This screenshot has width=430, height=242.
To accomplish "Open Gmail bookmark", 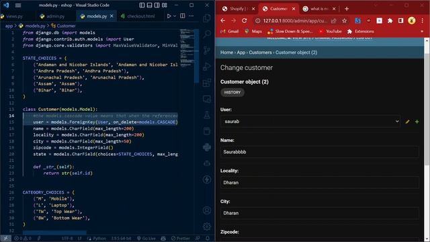I will tap(230, 32).
